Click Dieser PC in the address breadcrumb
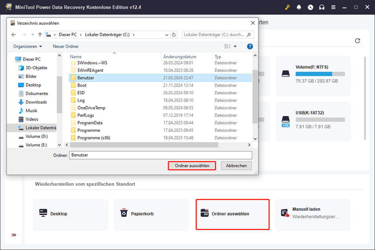375x250 pixels. pyautogui.click(x=68, y=35)
